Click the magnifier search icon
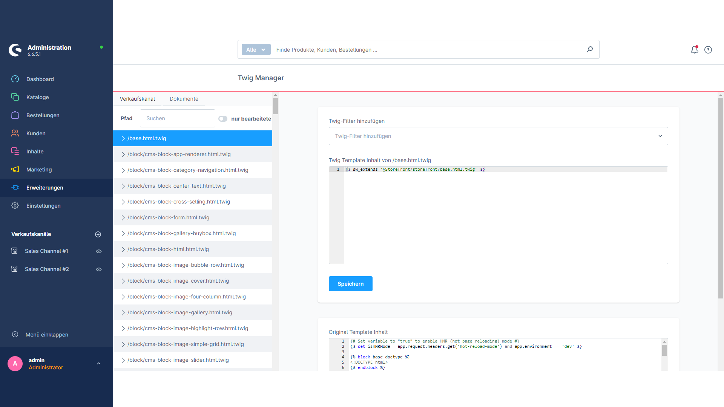This screenshot has height=407, width=724. pyautogui.click(x=590, y=49)
